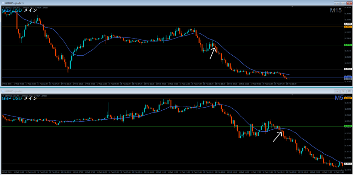Click the white arrow drawing on the M15 chart

pyautogui.click(x=213, y=53)
